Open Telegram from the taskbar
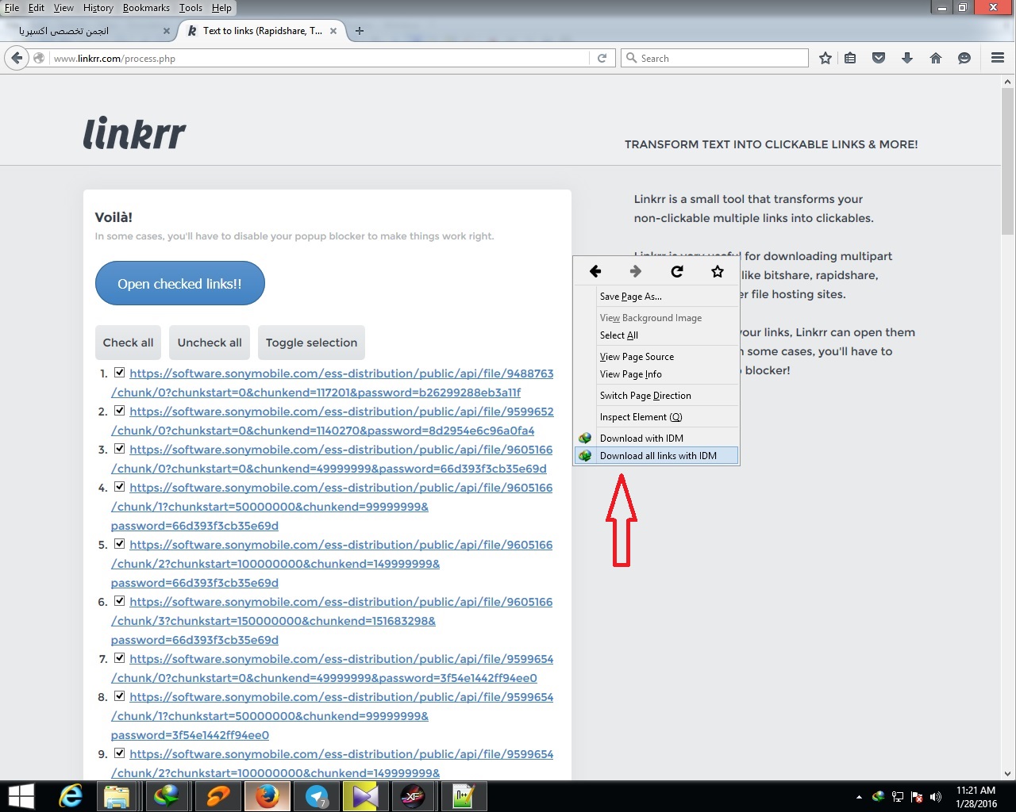The image size is (1016, 812). (x=316, y=796)
